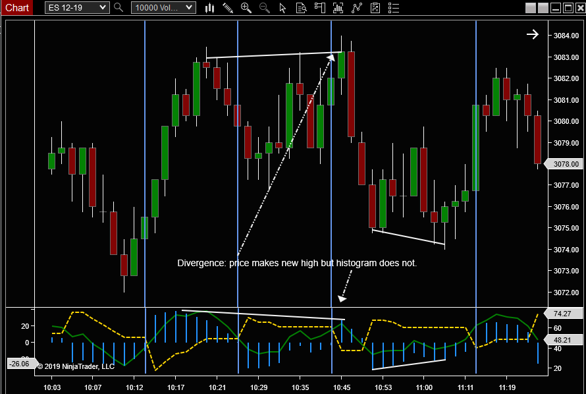Image resolution: width=586 pixels, height=394 pixels.
Task: Open the 10000 Vol interval dropdown
Action: click(163, 8)
